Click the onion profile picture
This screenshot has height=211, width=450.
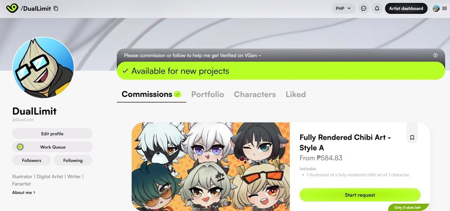point(43,68)
